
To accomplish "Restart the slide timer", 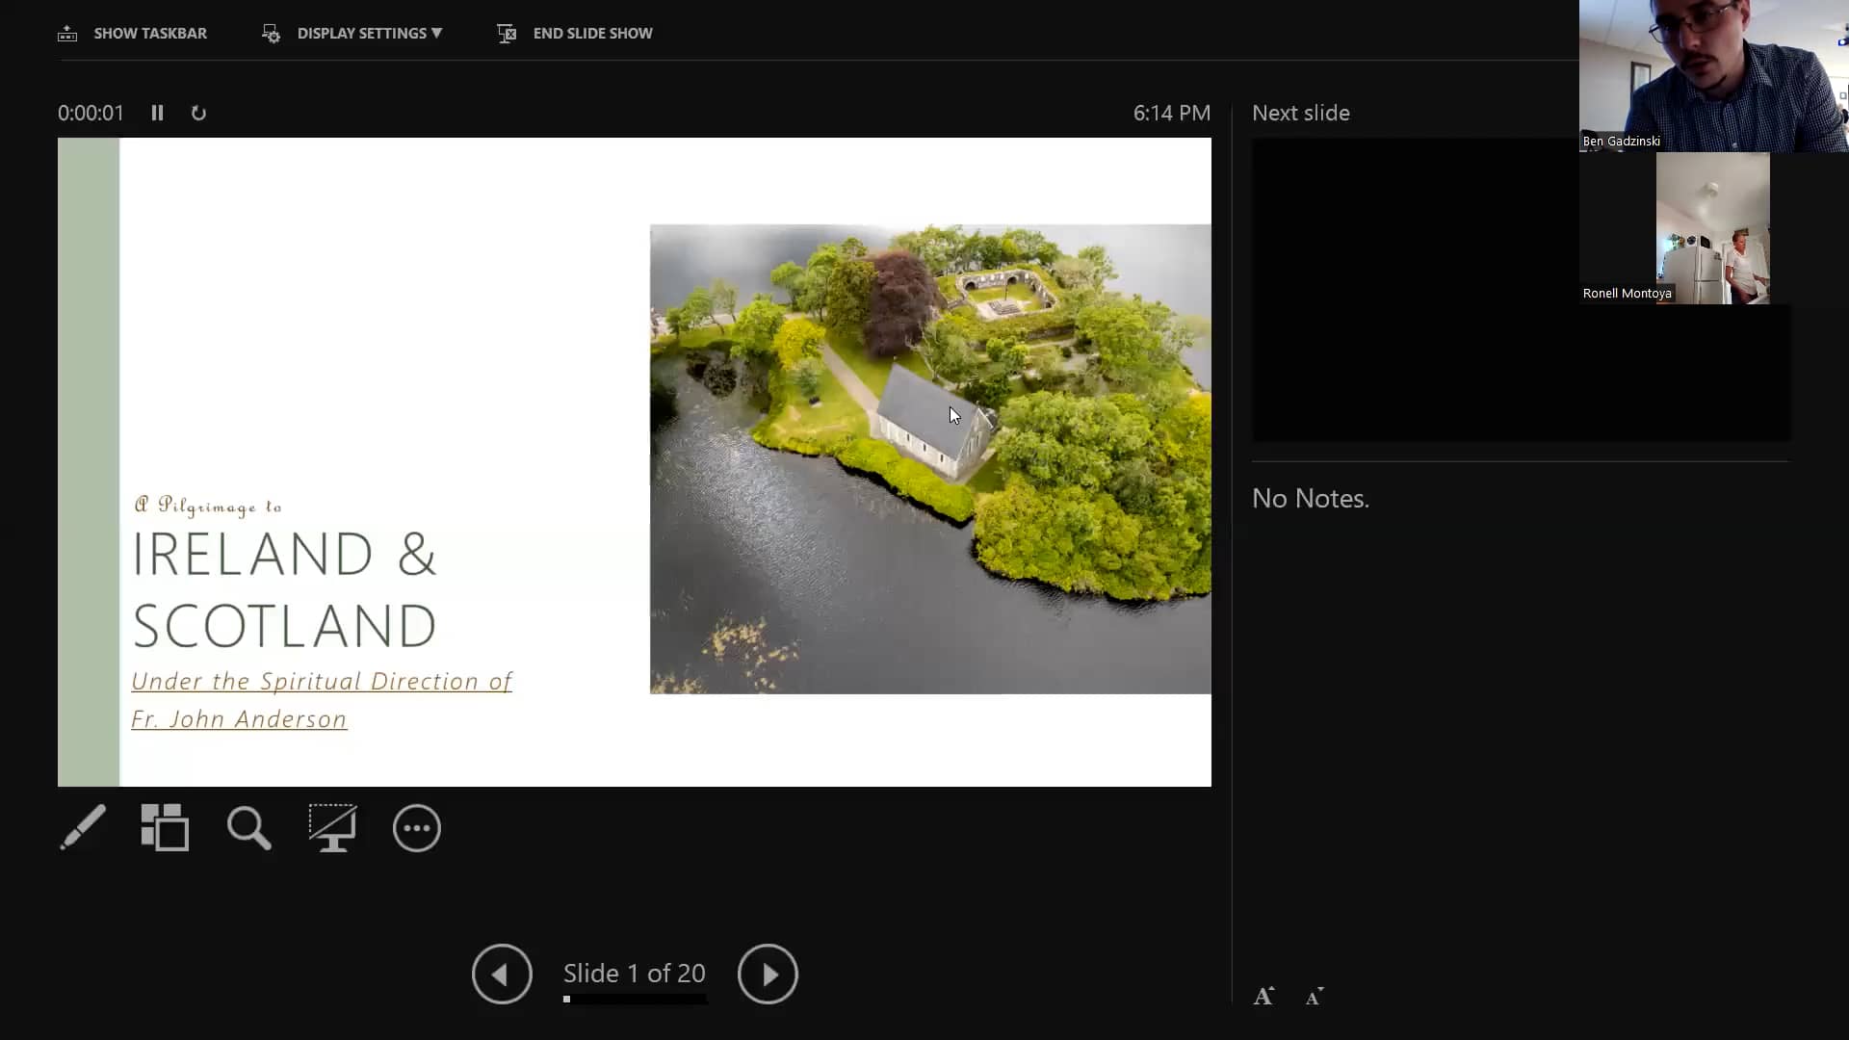I will [x=198, y=113].
